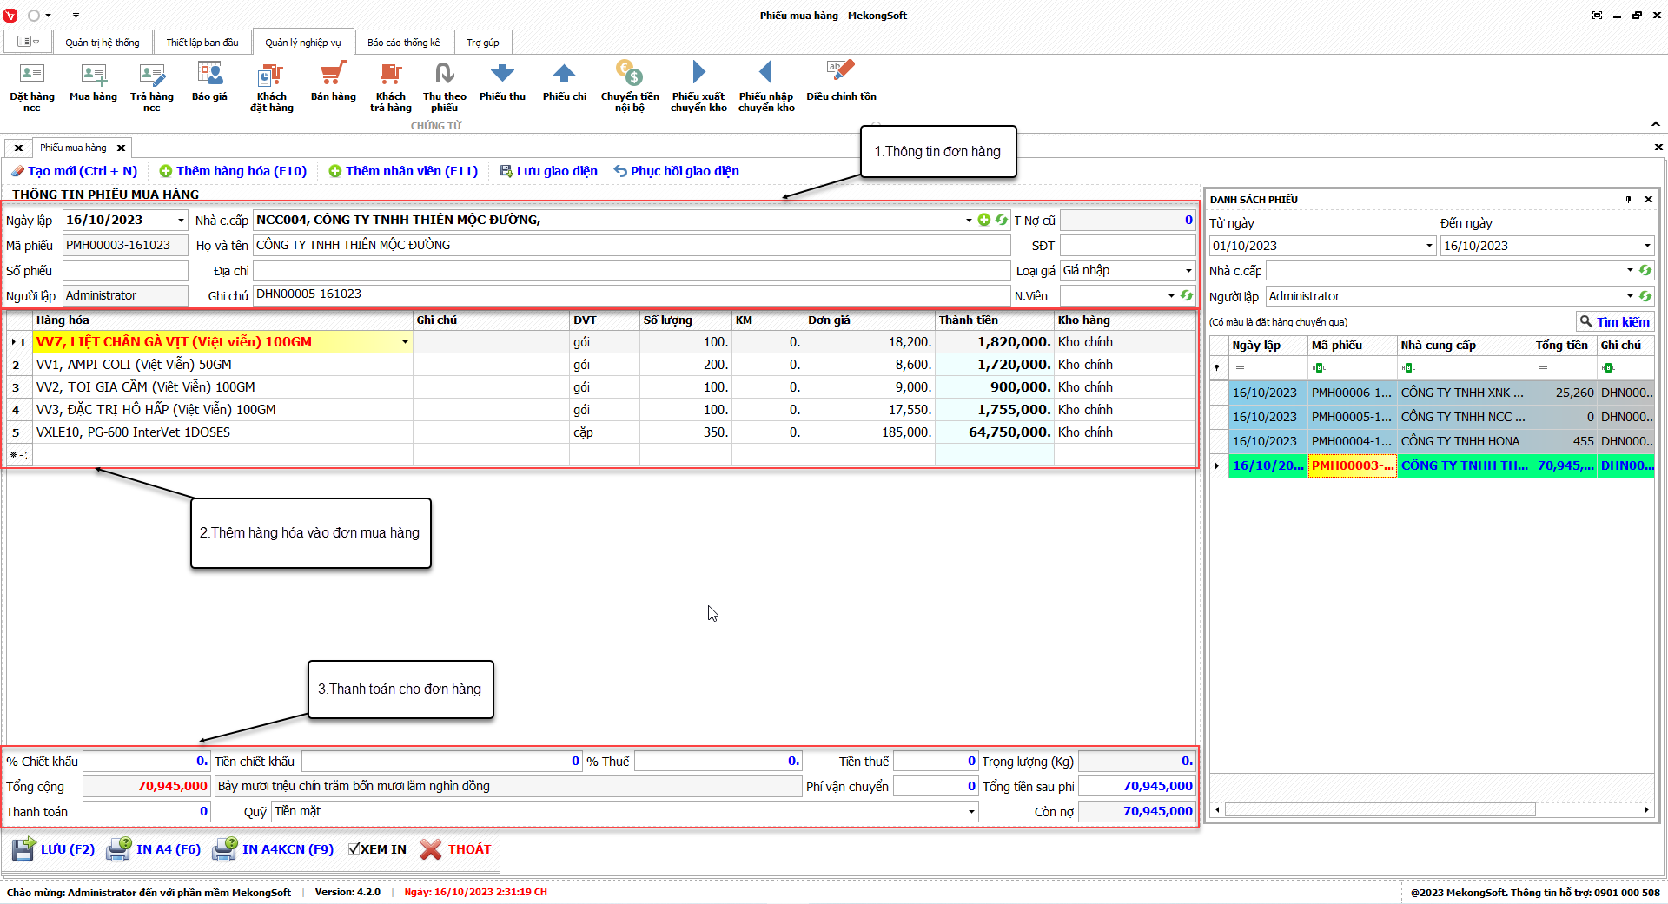Viewport: 1668px width, 904px height.
Task: Click the Báo giá quotation icon
Action: click(x=209, y=82)
